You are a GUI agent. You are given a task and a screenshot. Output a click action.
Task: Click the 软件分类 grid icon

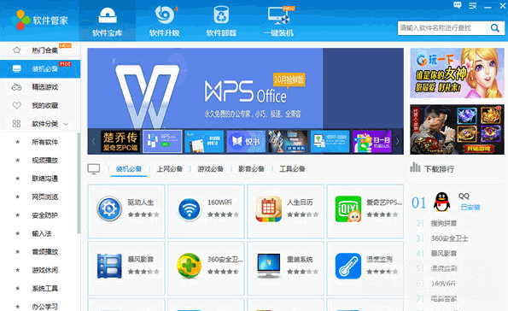(x=16, y=124)
